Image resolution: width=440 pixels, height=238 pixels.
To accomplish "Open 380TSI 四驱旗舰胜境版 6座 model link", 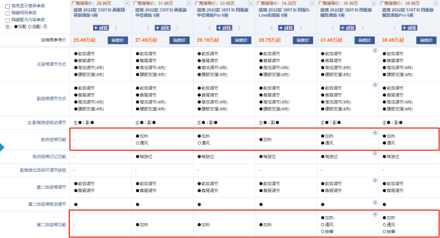I will 347,12.
